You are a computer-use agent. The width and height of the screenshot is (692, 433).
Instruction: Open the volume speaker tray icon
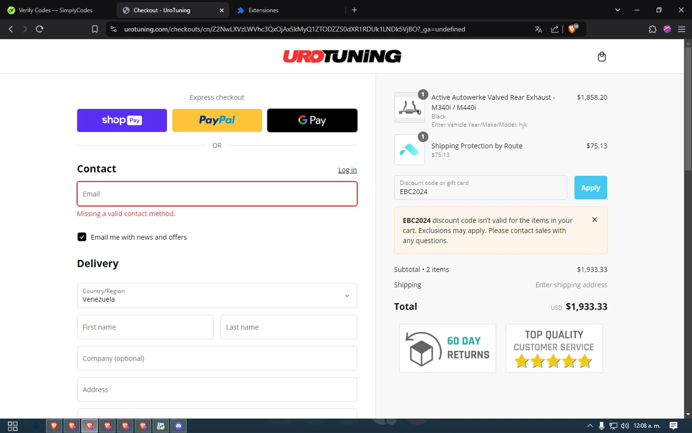click(625, 426)
